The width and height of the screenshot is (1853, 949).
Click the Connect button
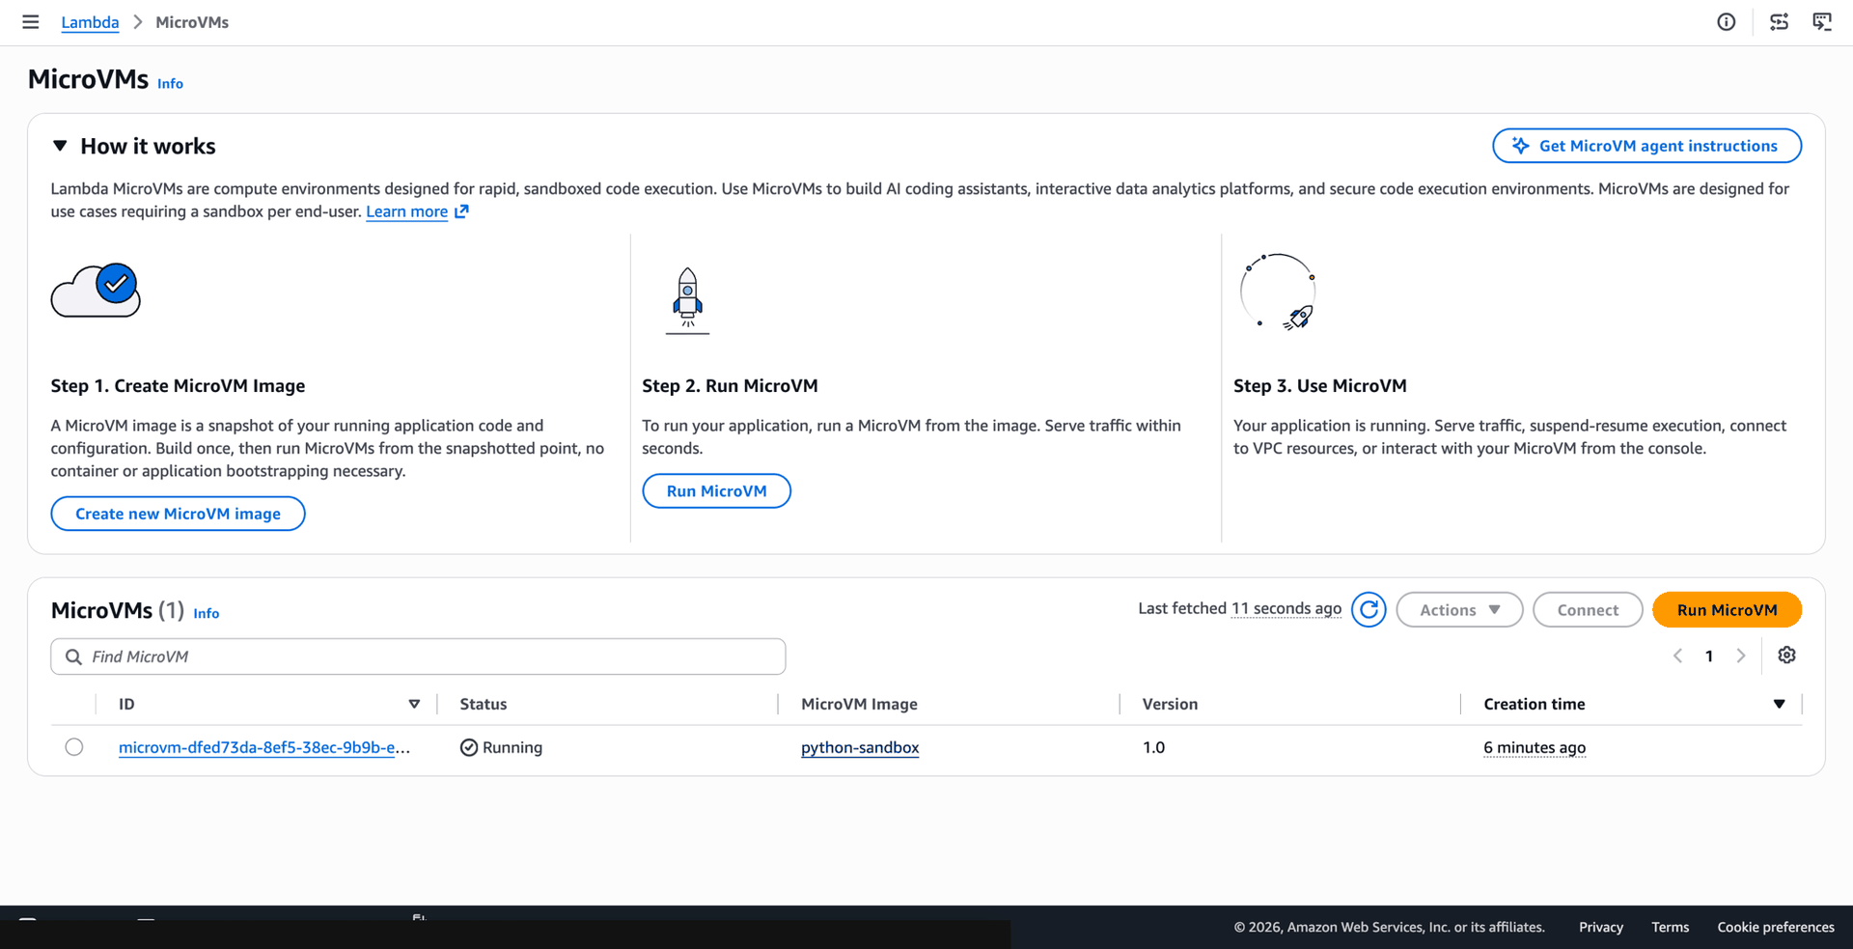pos(1588,610)
